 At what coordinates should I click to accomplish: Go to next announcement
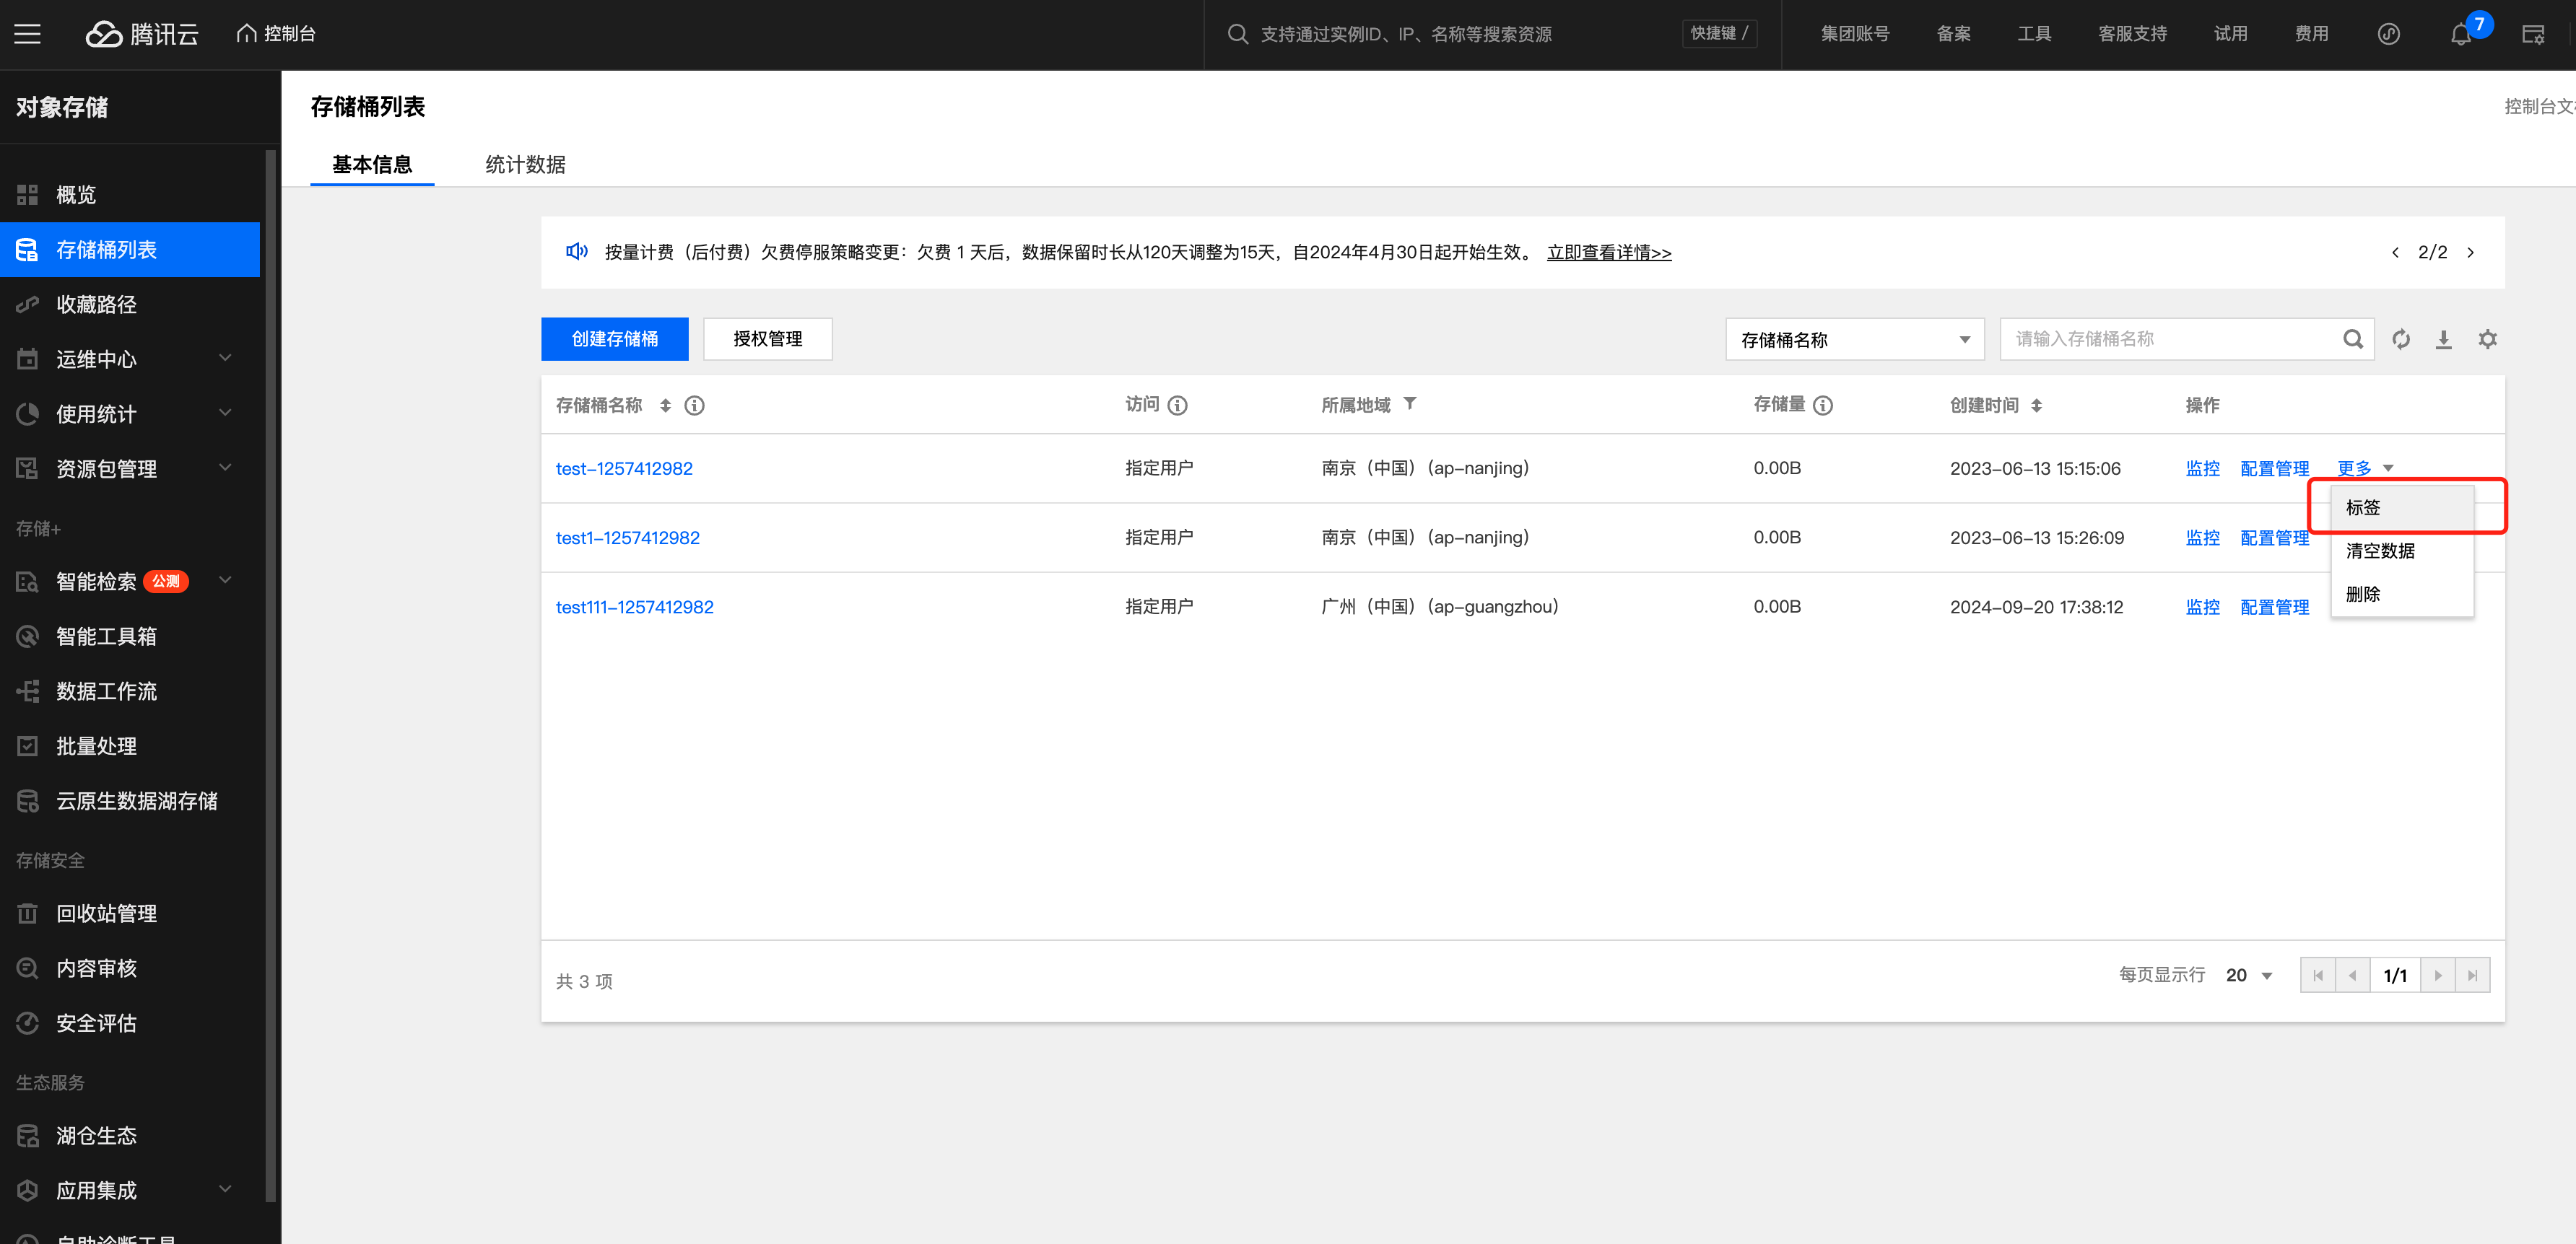tap(2470, 253)
